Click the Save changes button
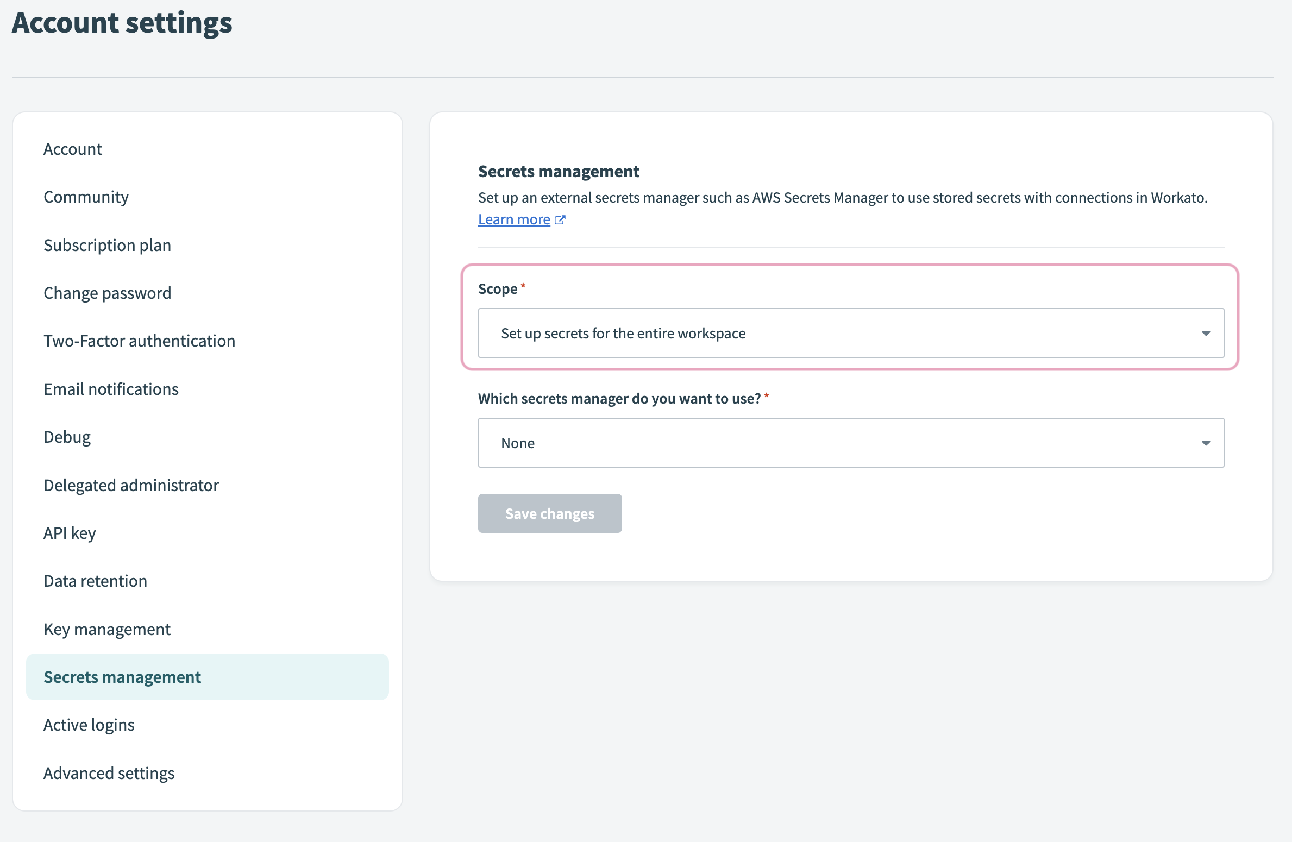This screenshot has width=1292, height=842. [550, 513]
